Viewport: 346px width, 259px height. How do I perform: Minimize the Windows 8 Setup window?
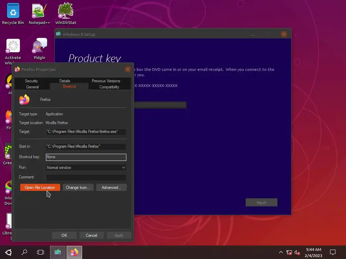(253, 34)
